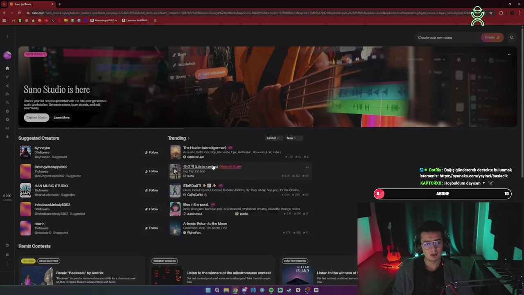Viewport: 524px width, 295px height.
Task: Follow creator HAN MUSIC STUDIO
Action: [x=151, y=190]
